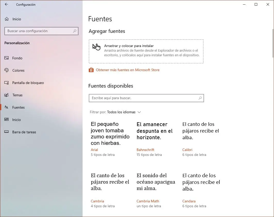Open the Calibri font link

point(187,150)
